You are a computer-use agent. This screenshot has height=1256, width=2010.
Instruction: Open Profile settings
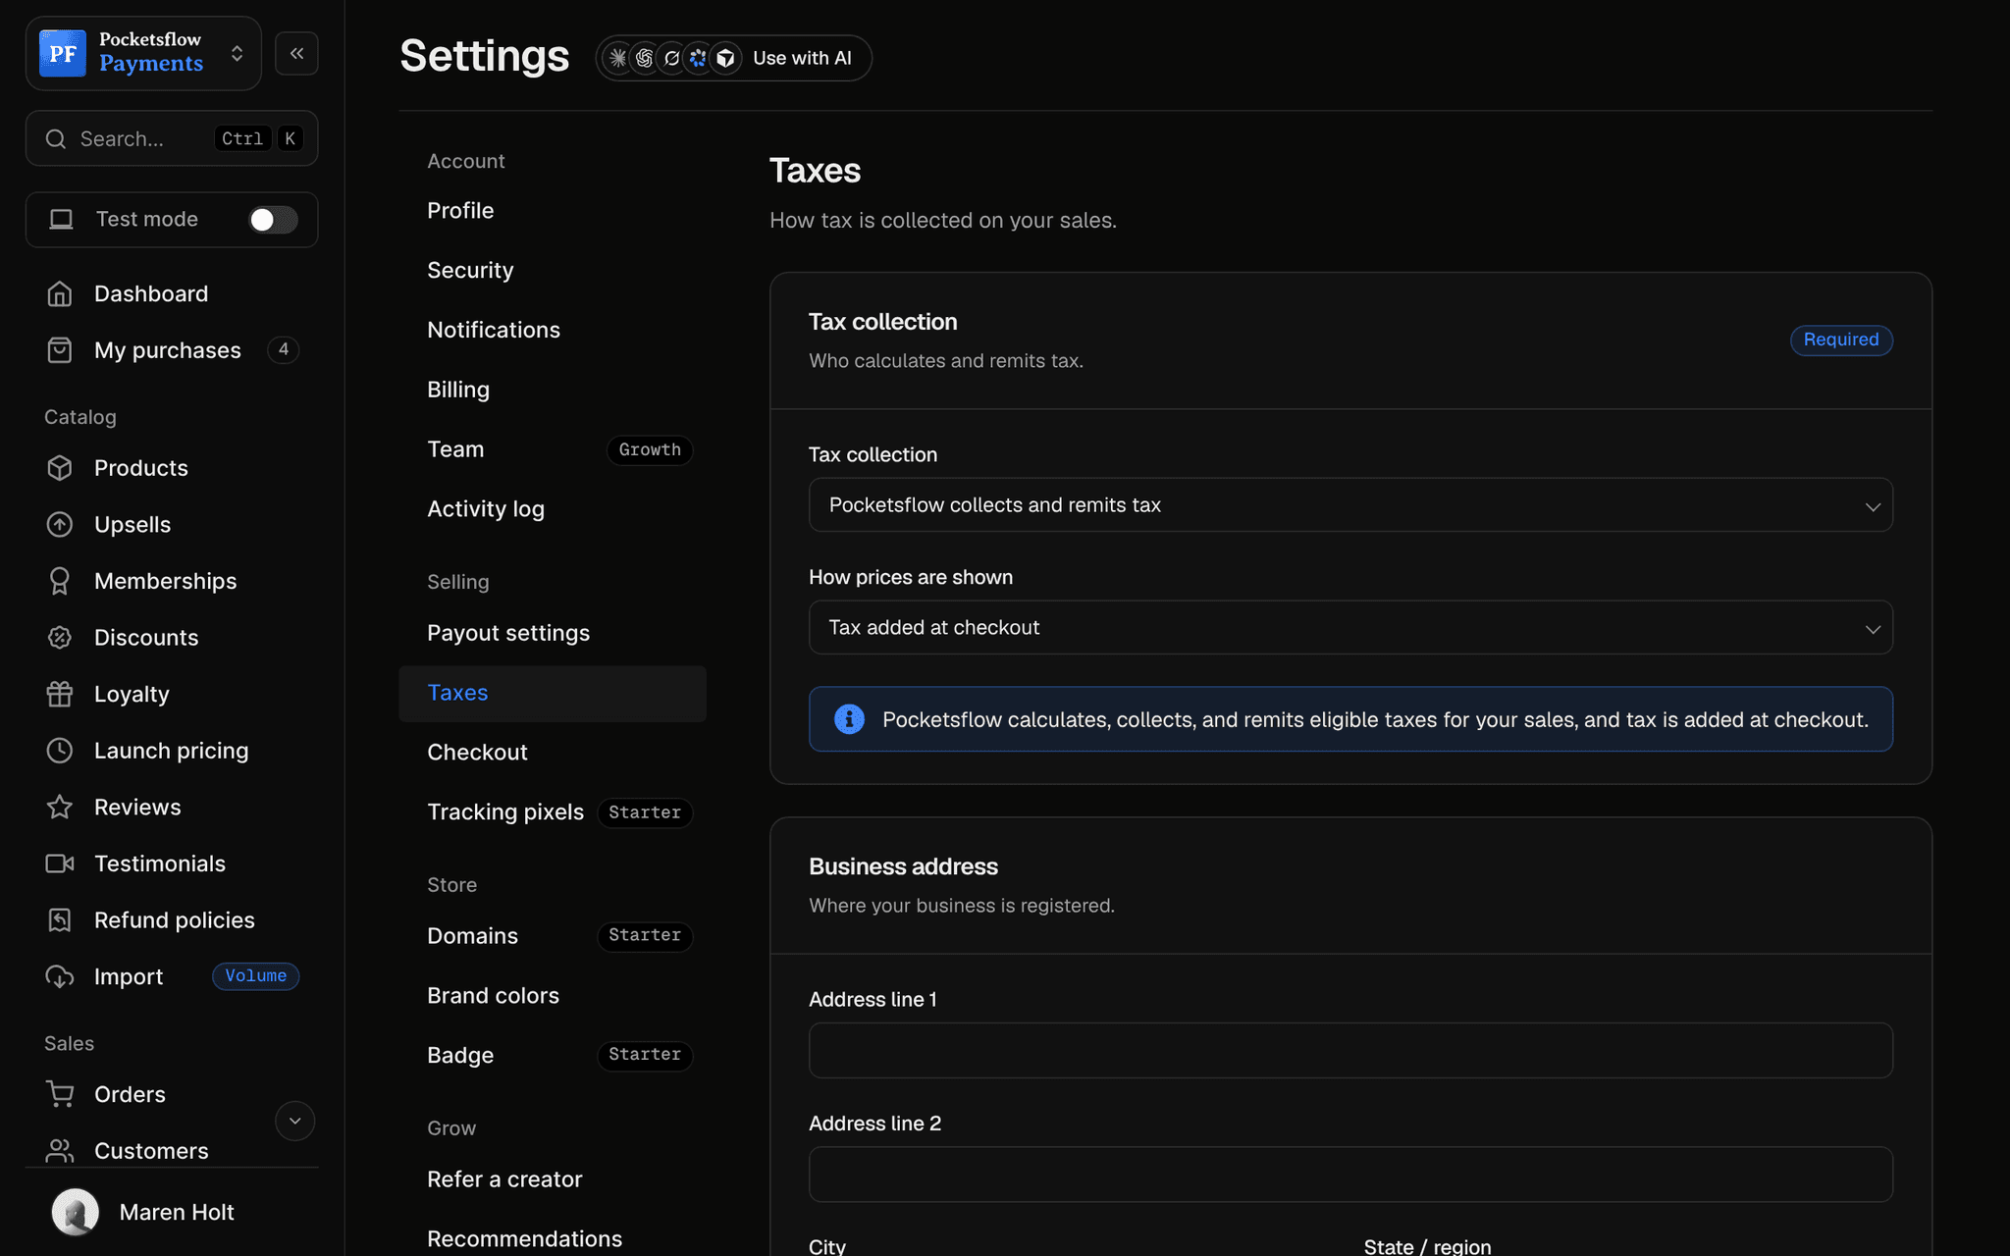coord(553,210)
